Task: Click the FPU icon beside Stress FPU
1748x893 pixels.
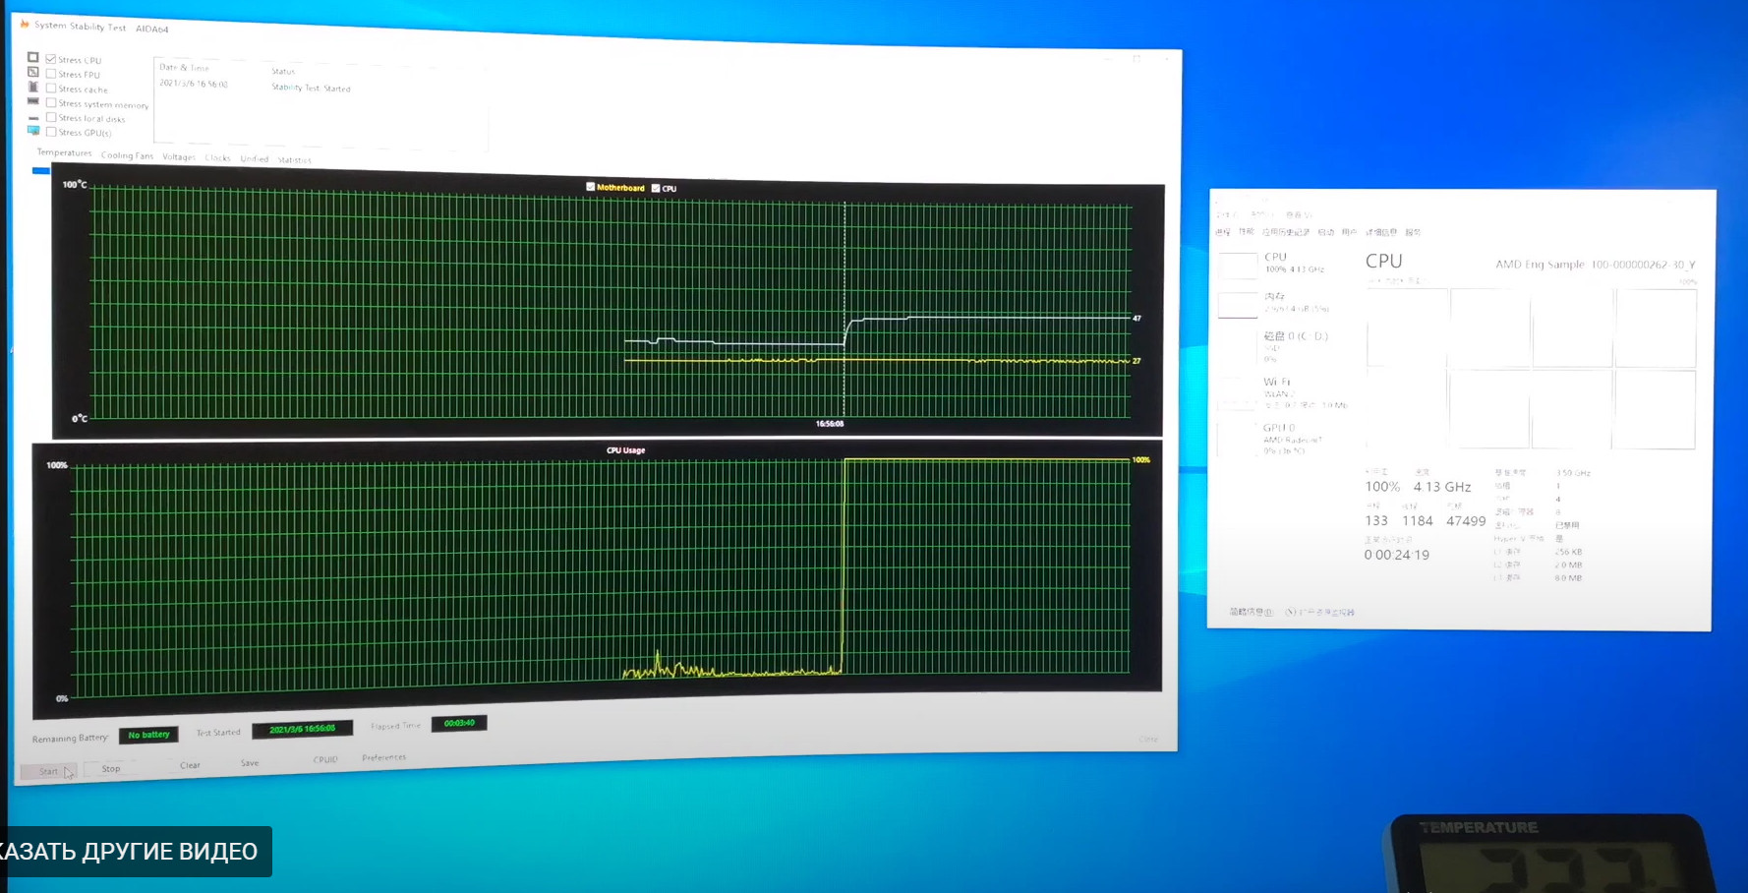Action: [x=33, y=72]
